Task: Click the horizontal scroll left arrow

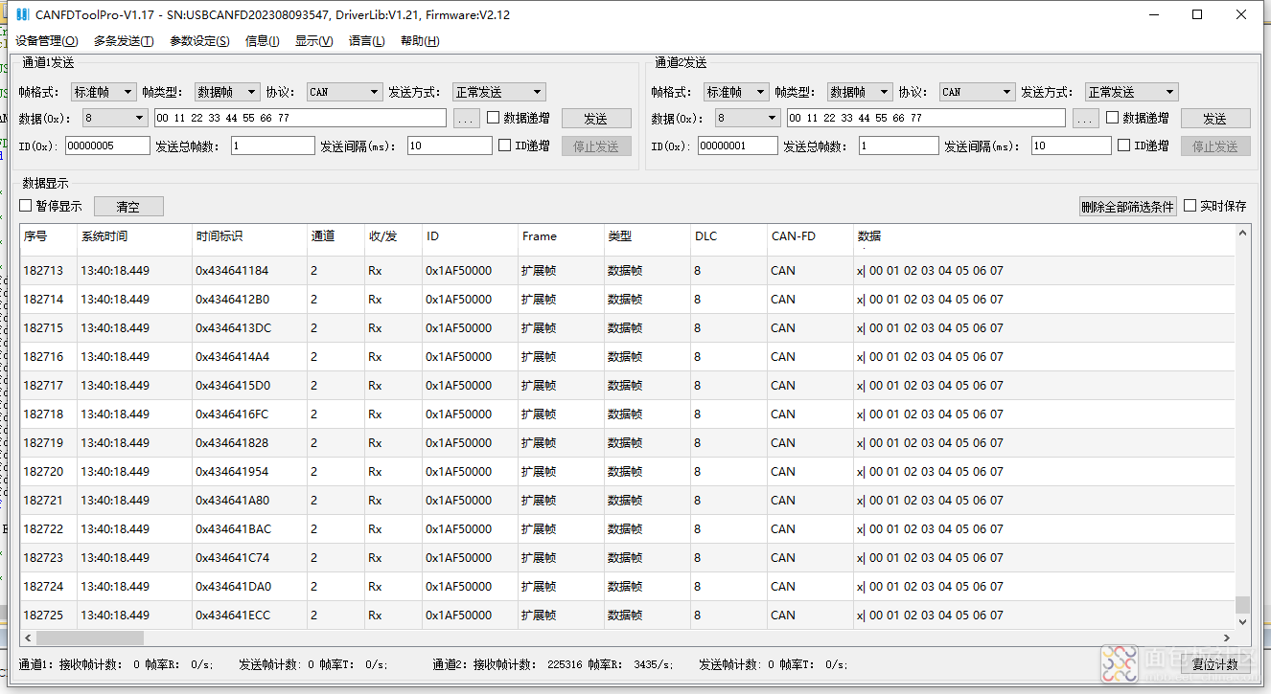Action: [28, 638]
